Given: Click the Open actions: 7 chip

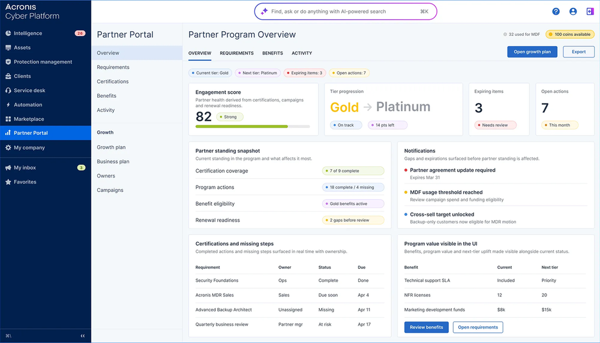Looking at the screenshot, I should [349, 73].
